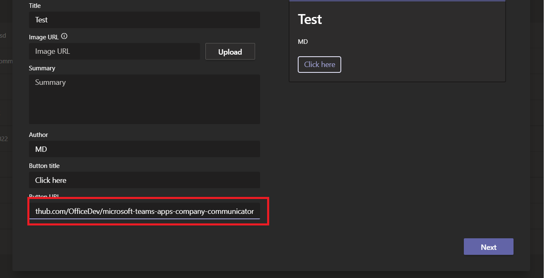Click the info icon beside Image URL
Viewport: 545px width, 278px height.
pos(64,36)
